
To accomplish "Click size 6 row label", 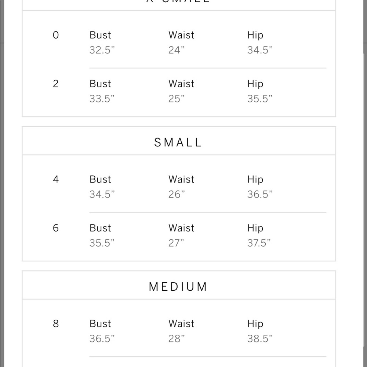I will [x=56, y=228].
